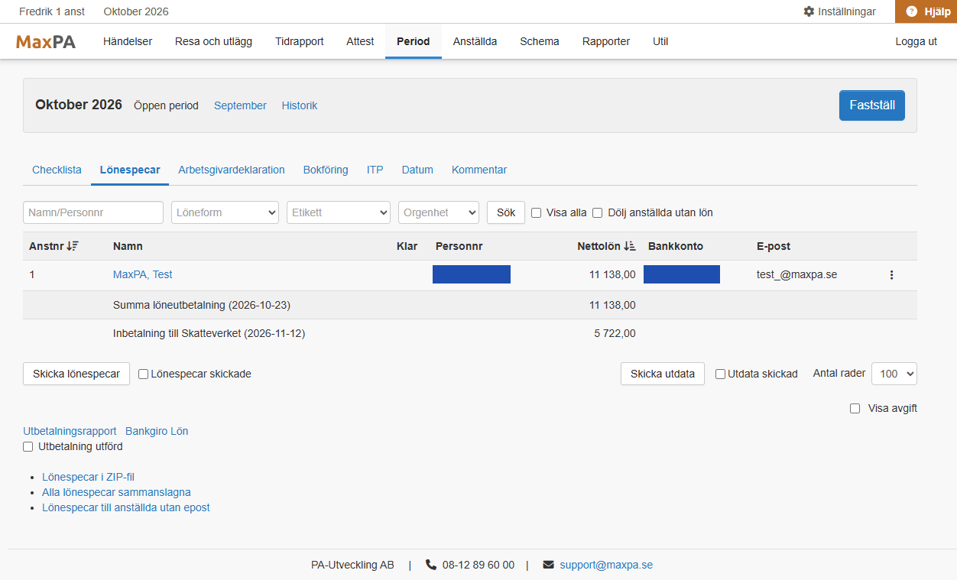Screen dimensions: 957x580
Task: Click the Logga ut link
Action: click(x=916, y=42)
